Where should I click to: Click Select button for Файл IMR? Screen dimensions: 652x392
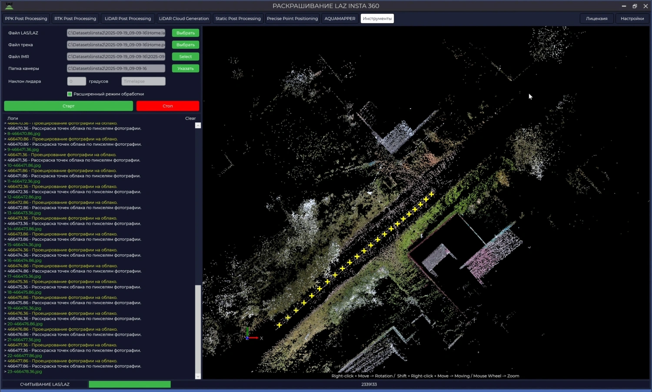186,57
